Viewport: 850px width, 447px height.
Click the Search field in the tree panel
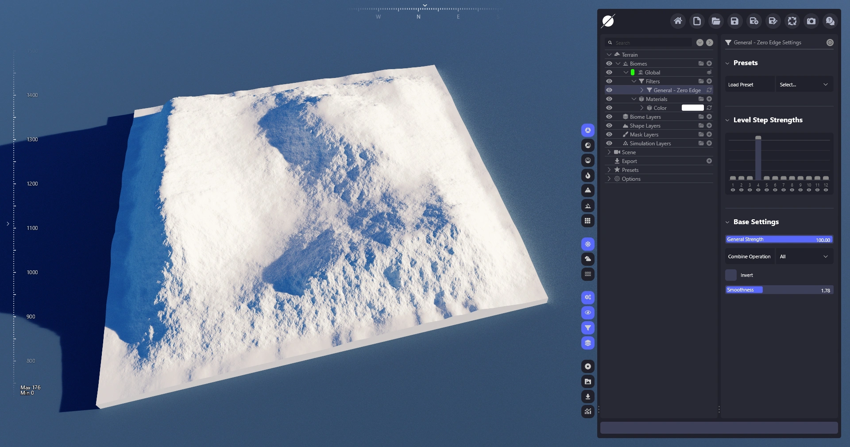(x=652, y=43)
